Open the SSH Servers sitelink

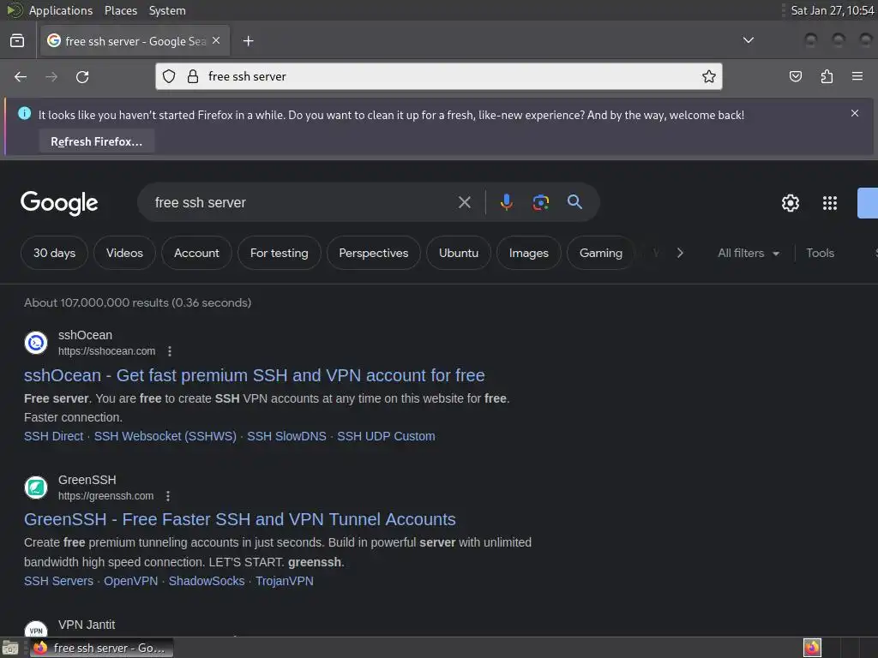[59, 582]
